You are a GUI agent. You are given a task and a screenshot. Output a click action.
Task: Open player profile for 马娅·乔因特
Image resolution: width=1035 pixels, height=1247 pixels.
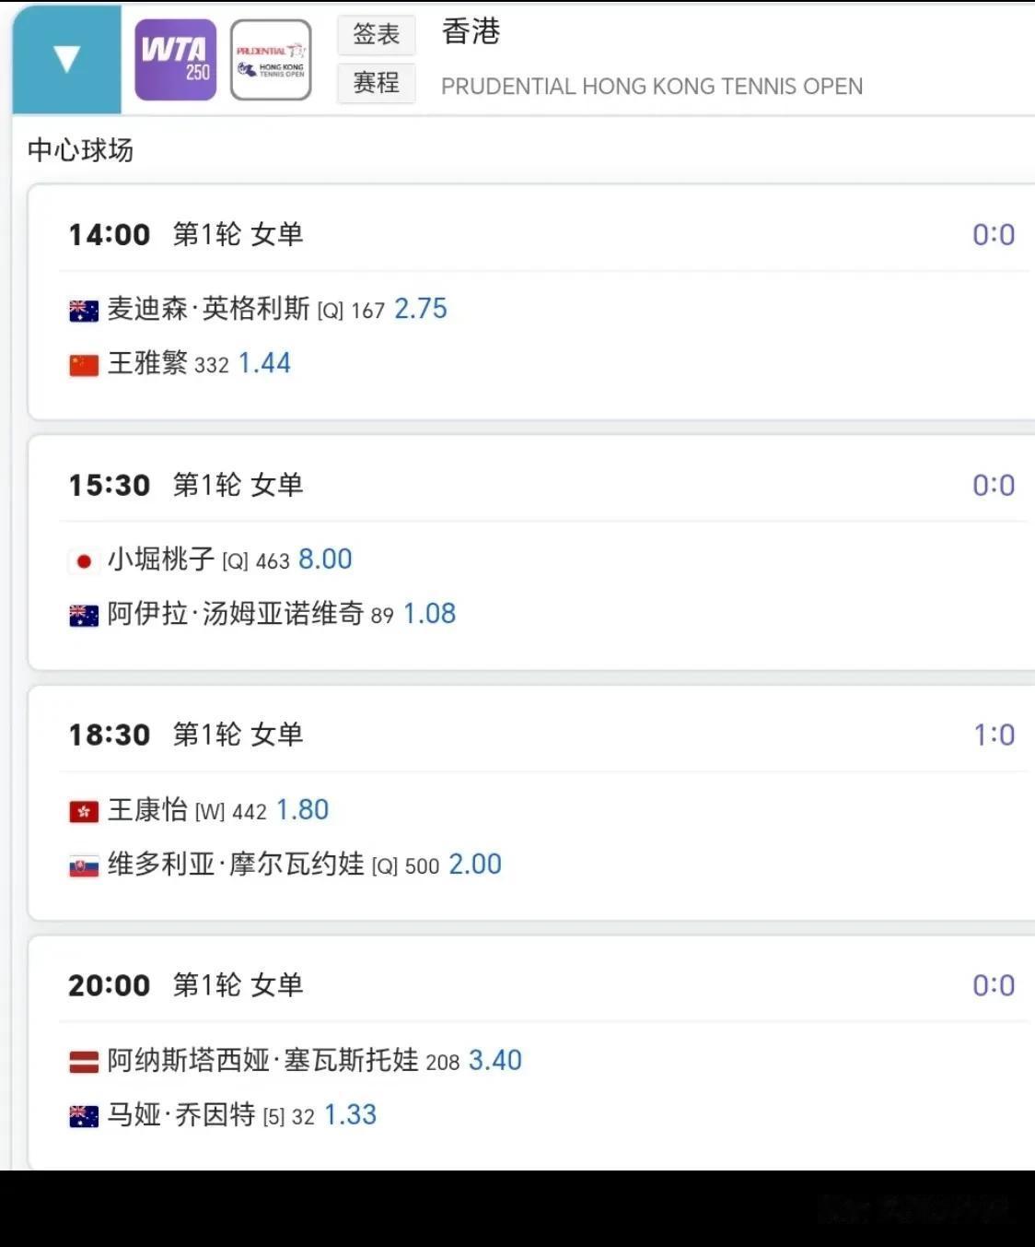pyautogui.click(x=181, y=1115)
